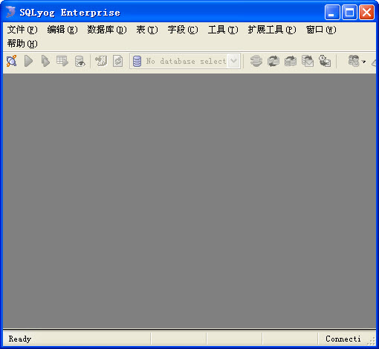379x349 pixels.
Task: Click the export database icon
Action: (291, 61)
